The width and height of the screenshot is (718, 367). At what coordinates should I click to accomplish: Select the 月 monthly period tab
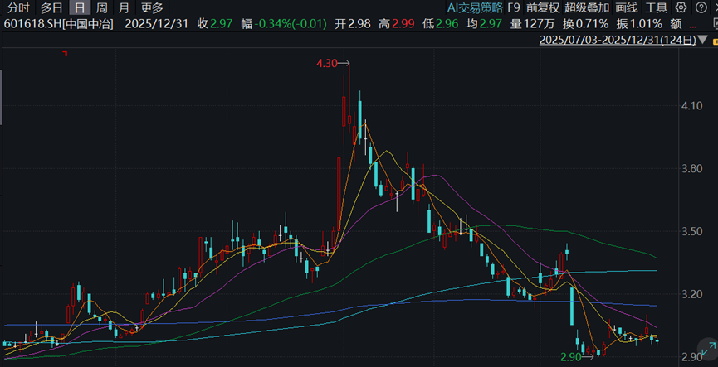124,7
